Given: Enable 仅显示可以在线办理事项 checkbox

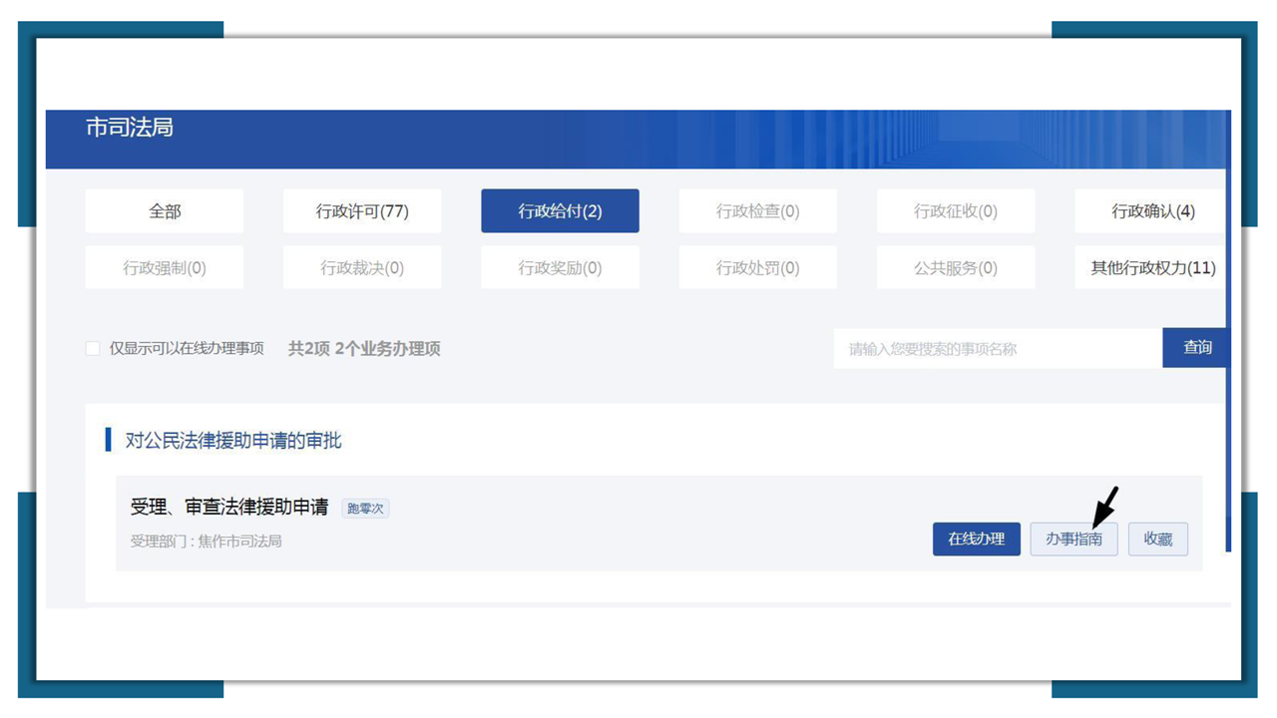Looking at the screenshot, I should point(93,349).
